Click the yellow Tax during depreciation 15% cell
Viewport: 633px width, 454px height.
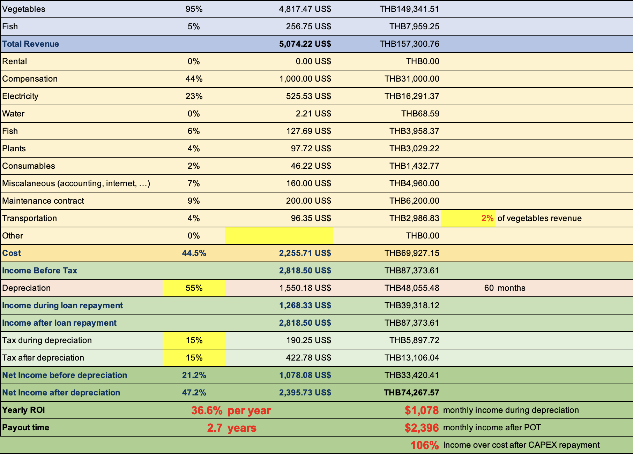(x=194, y=340)
